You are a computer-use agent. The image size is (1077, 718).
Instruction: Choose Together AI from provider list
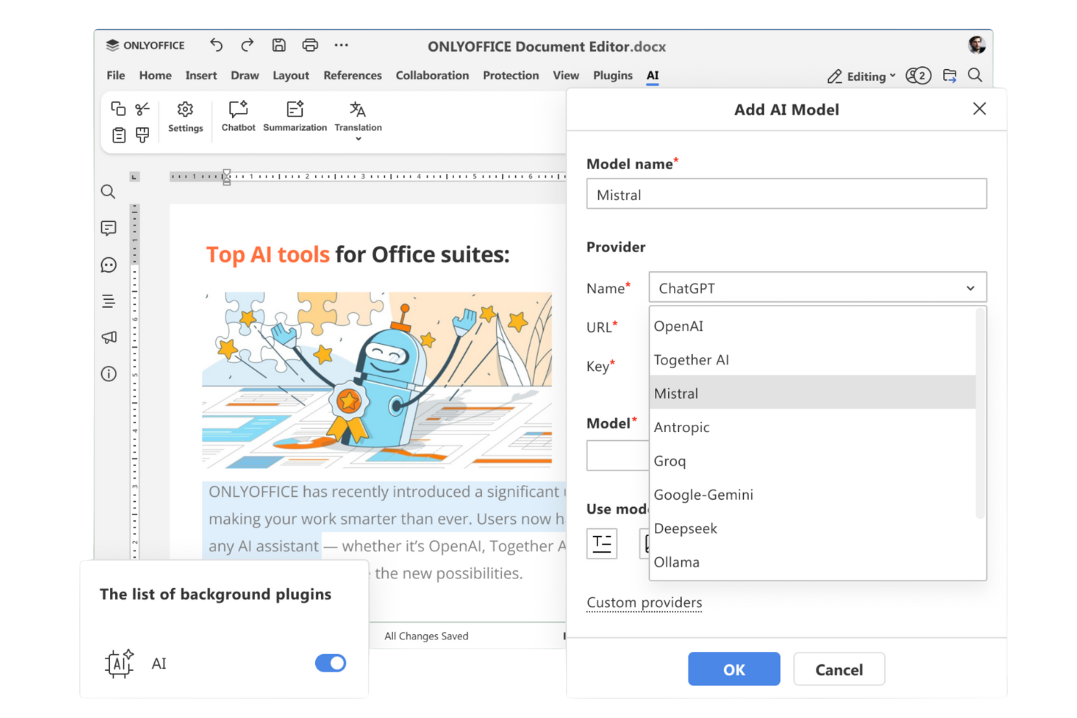tap(812, 359)
